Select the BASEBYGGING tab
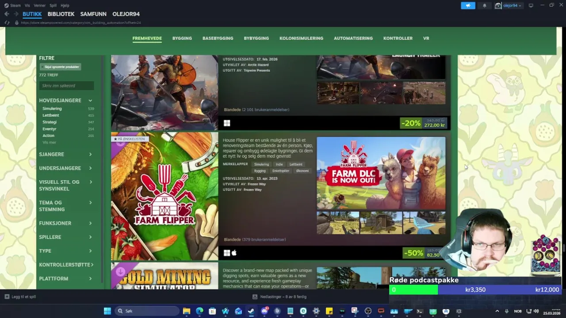Screen dimensions: 566x318 218,38
